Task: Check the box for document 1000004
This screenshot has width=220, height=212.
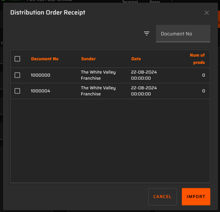Action: (x=17, y=91)
